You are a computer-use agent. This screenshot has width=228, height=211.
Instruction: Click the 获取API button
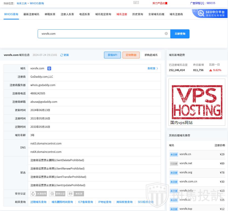(x=112, y=55)
